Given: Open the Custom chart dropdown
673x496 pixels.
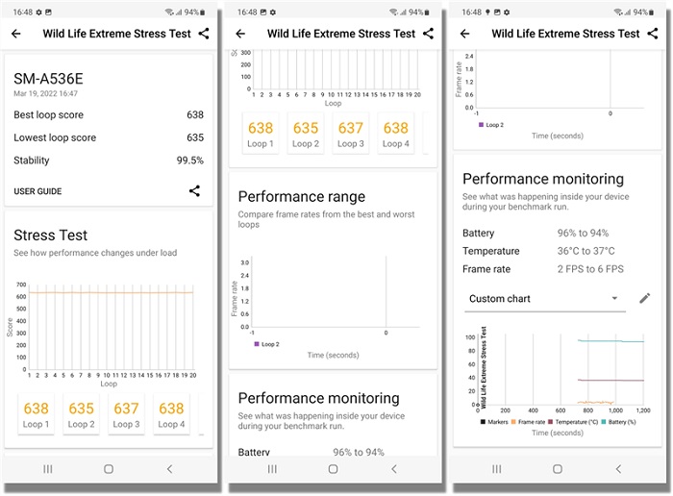Looking at the screenshot, I should (x=544, y=299).
